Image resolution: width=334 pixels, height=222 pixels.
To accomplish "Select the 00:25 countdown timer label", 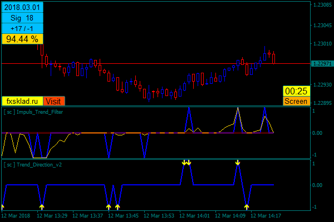I will (x=296, y=91).
